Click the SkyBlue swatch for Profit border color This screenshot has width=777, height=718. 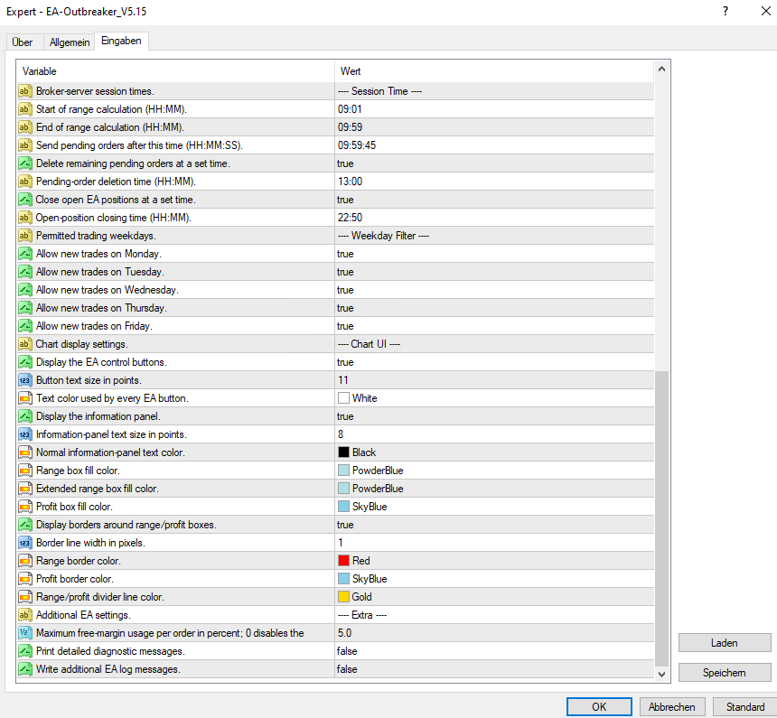coord(343,579)
